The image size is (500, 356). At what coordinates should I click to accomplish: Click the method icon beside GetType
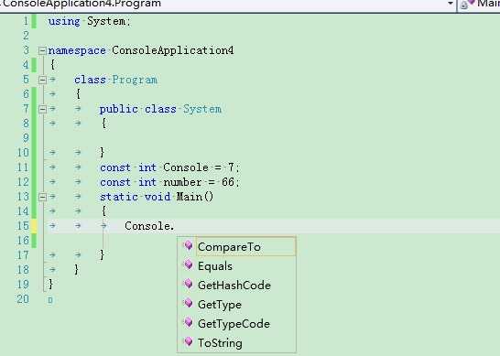(x=188, y=304)
